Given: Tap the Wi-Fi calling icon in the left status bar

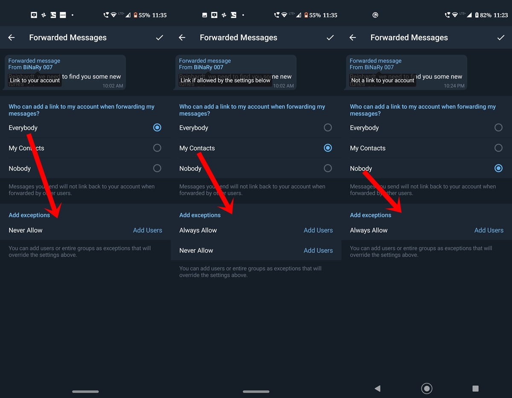Looking at the screenshot, I should [x=106, y=15].
